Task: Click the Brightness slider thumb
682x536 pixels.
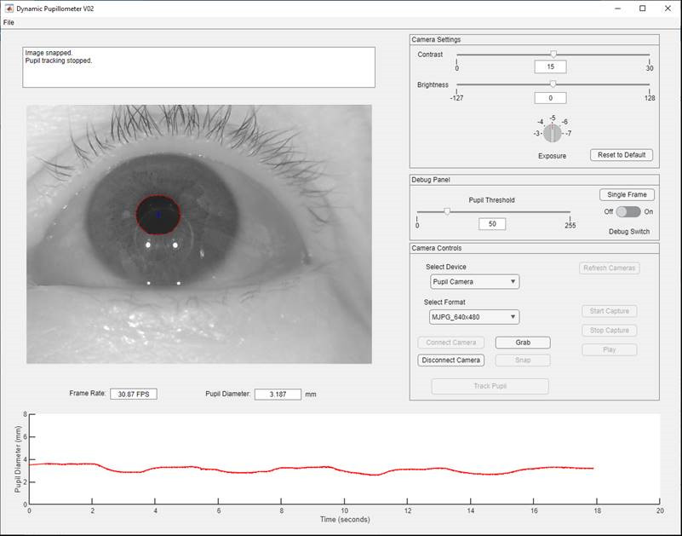Action: pyautogui.click(x=553, y=84)
